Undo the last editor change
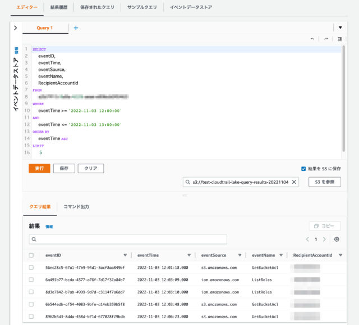 pos(312,39)
